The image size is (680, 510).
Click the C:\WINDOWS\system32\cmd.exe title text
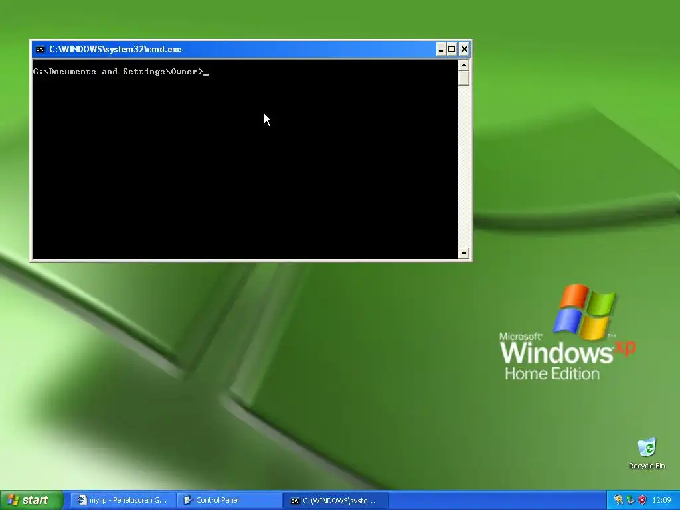coord(116,49)
